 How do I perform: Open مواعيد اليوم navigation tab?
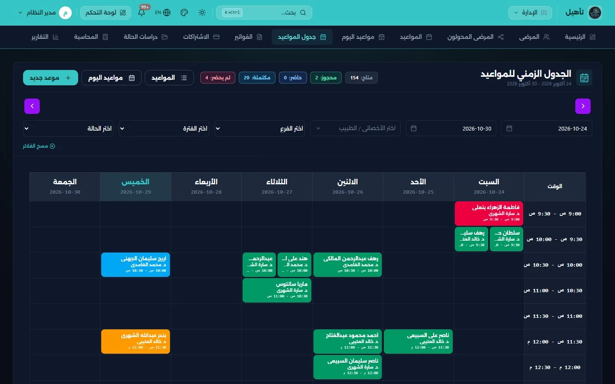363,37
